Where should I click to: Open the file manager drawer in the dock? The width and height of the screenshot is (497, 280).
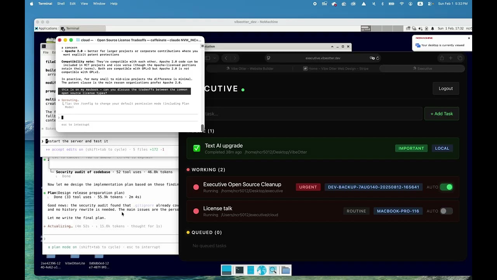click(x=250, y=270)
